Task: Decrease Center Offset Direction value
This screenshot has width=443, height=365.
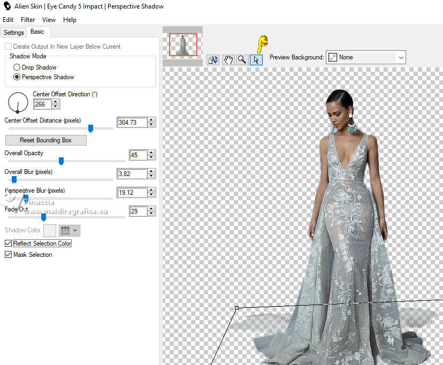Action: [56, 107]
